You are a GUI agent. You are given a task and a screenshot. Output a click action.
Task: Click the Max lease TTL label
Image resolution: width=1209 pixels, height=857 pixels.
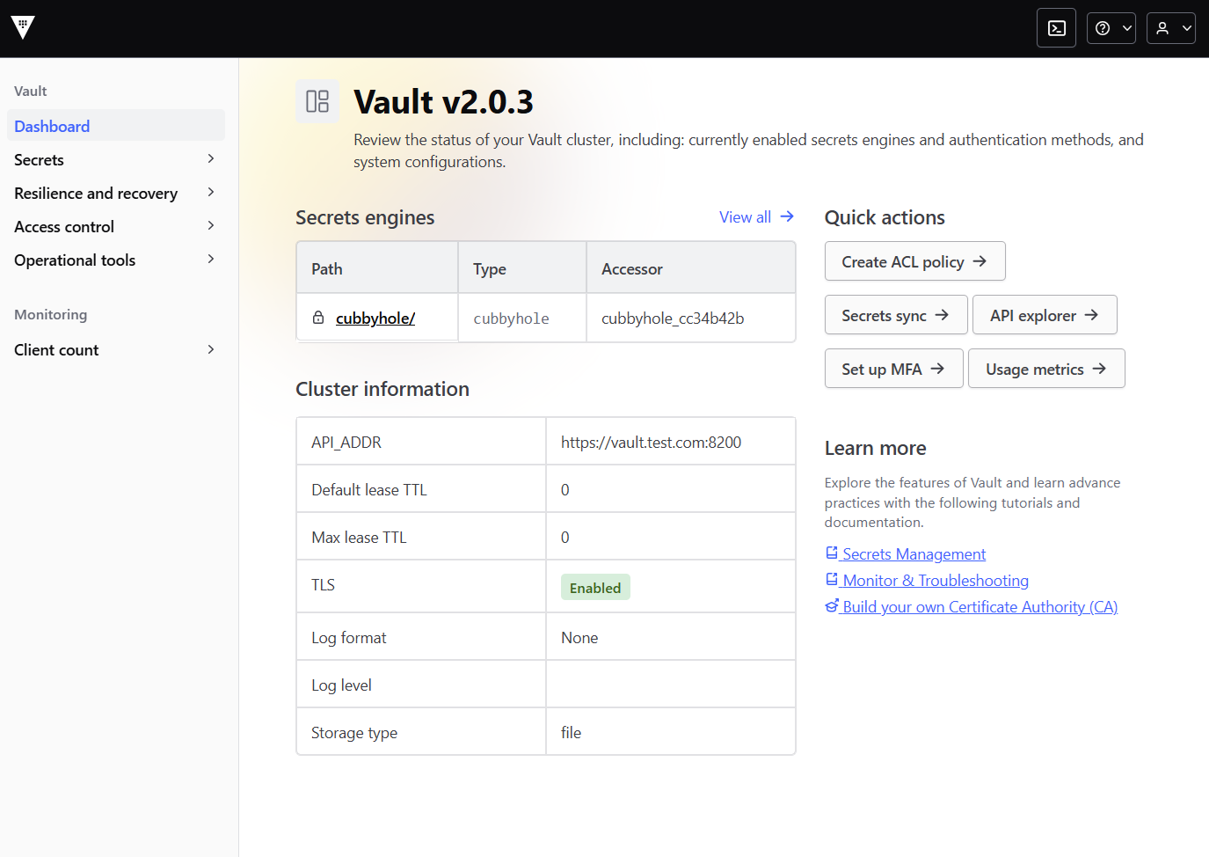click(x=359, y=538)
